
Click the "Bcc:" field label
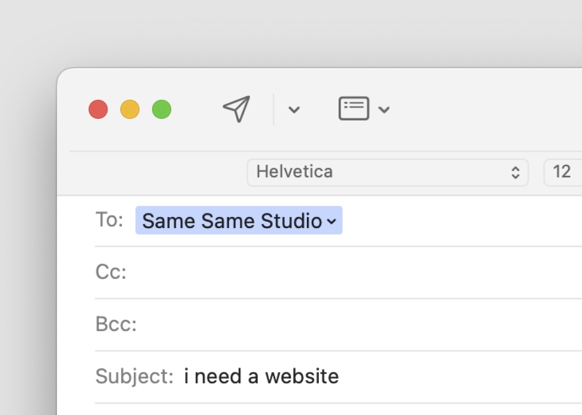(x=116, y=324)
